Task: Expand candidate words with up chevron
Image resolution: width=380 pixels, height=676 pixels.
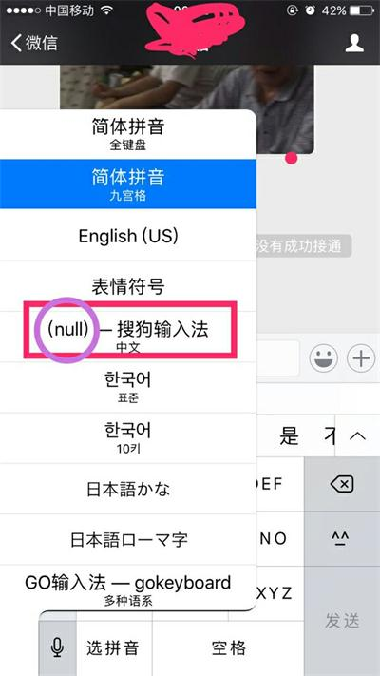Action: [357, 435]
